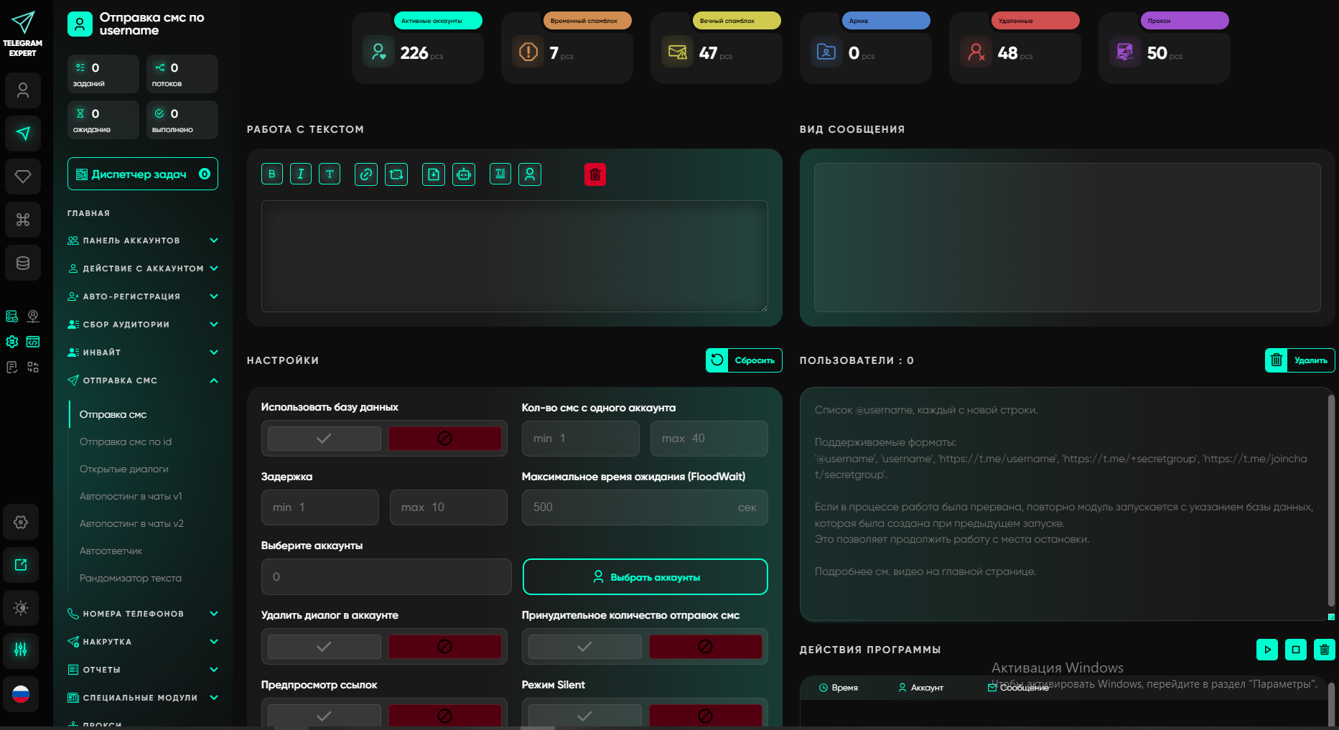Screen dimensions: 1339x730
Task: Expand the 'Действие с аккаунтом' section
Action: point(142,268)
